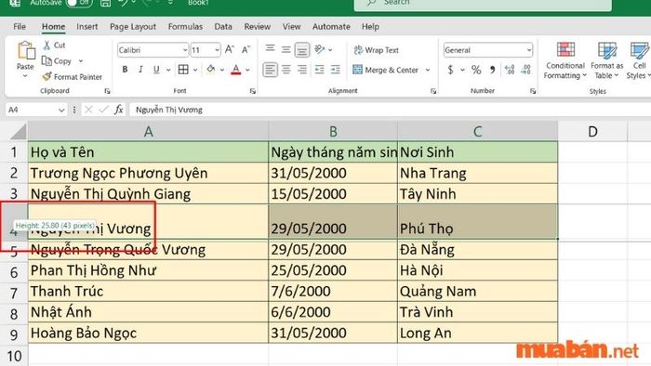Click the Merge & Center button

(x=386, y=70)
